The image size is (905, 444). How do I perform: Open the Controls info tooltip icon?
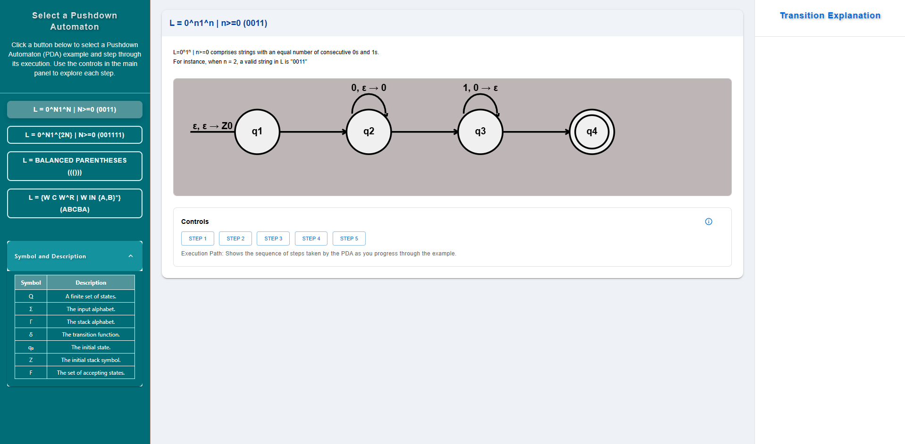[x=708, y=222]
